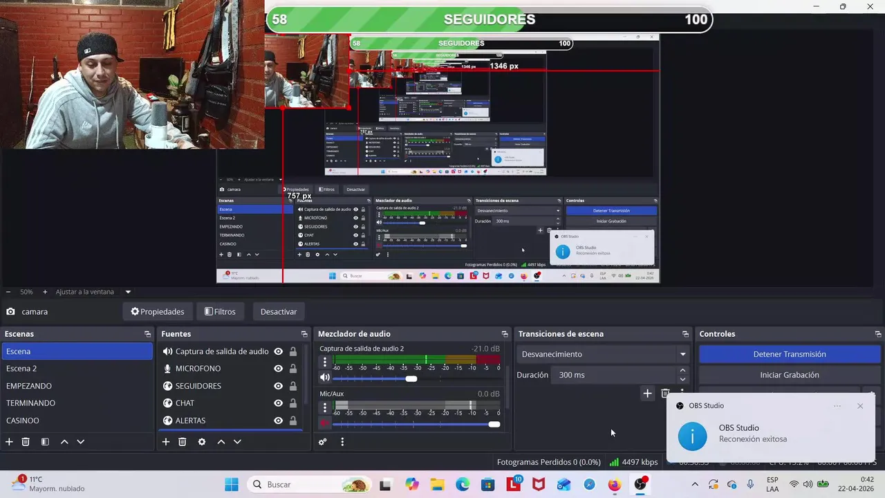This screenshot has height=498, width=885.
Task: Move scene down with arrow in Escenas
Action: (80, 441)
